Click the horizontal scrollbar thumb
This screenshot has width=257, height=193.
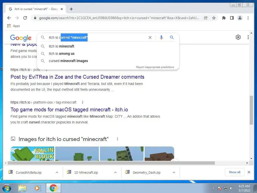tap(111, 163)
